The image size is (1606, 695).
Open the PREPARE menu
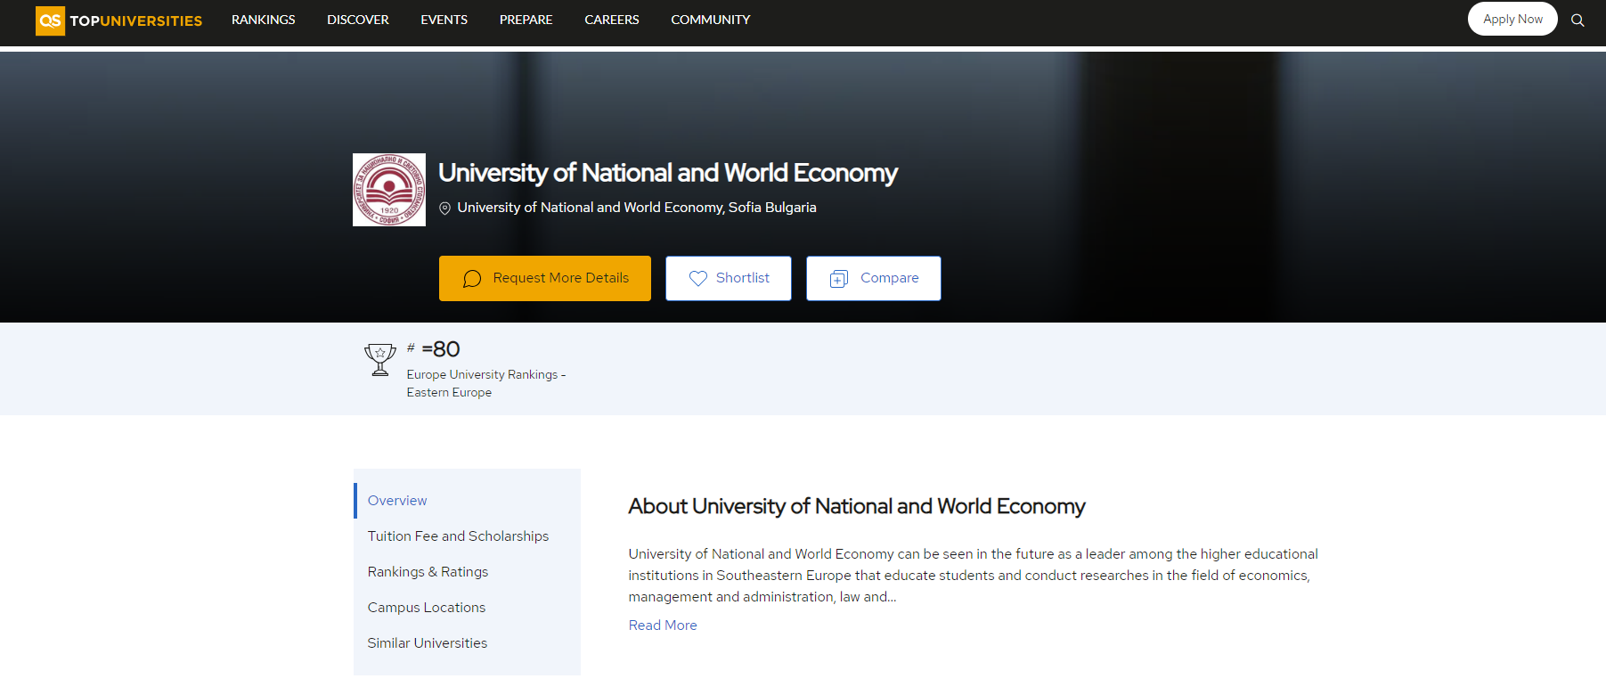pos(526,20)
